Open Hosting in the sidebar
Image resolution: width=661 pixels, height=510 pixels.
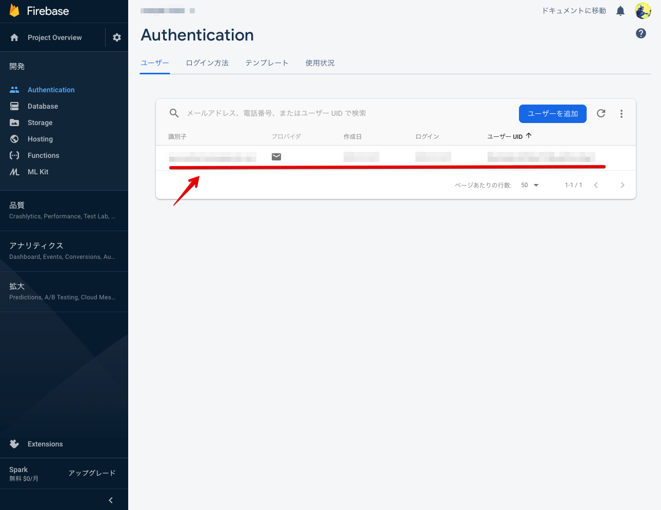point(40,139)
